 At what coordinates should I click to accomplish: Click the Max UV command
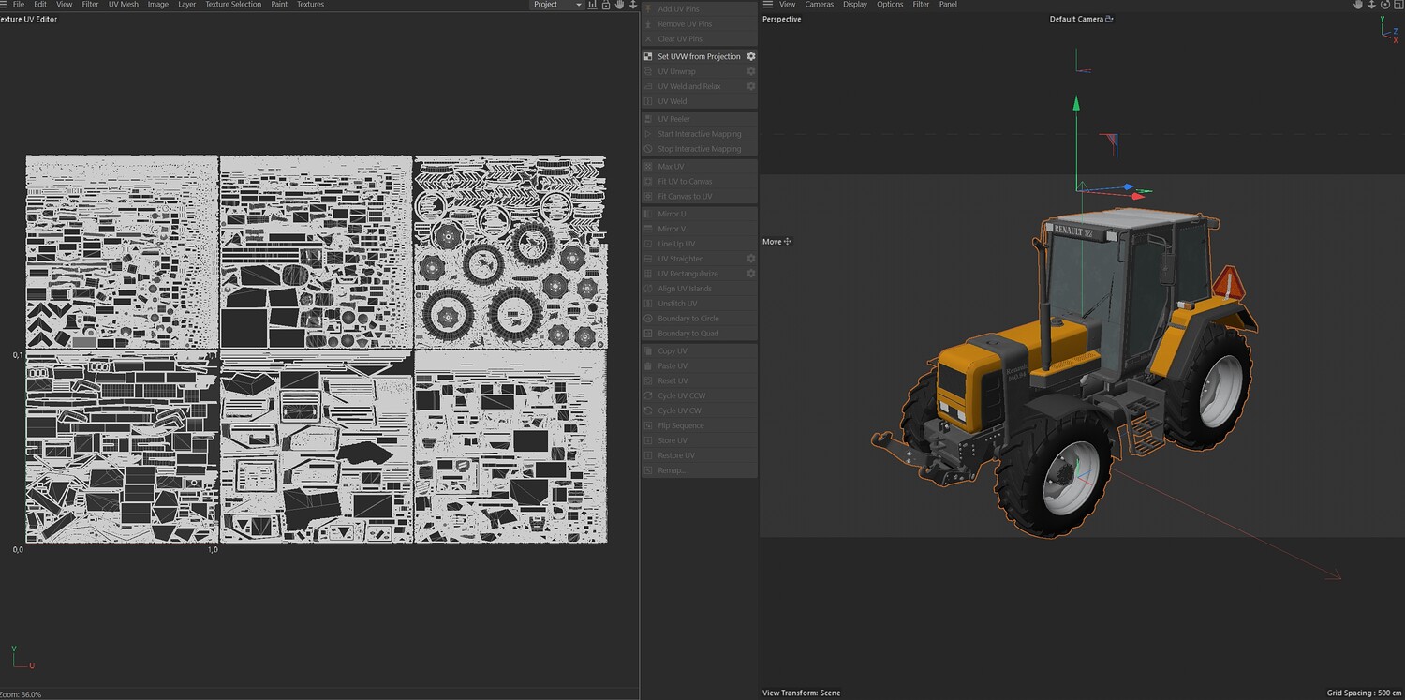(x=699, y=167)
